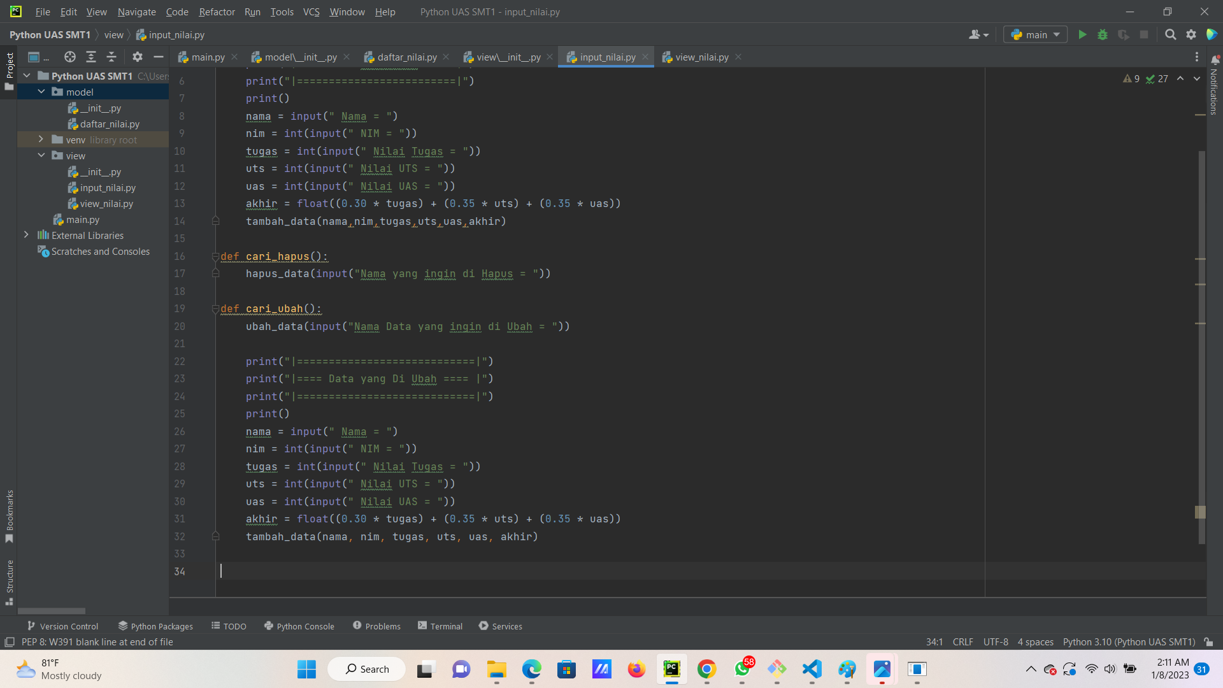Viewport: 1223px width, 688px height.
Task: Hide the Project panel with minus icon
Action: [x=159, y=57]
